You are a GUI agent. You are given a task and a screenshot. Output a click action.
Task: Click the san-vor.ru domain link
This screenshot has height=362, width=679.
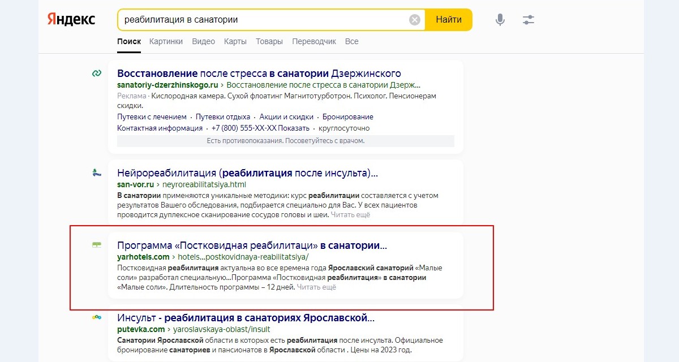click(135, 184)
